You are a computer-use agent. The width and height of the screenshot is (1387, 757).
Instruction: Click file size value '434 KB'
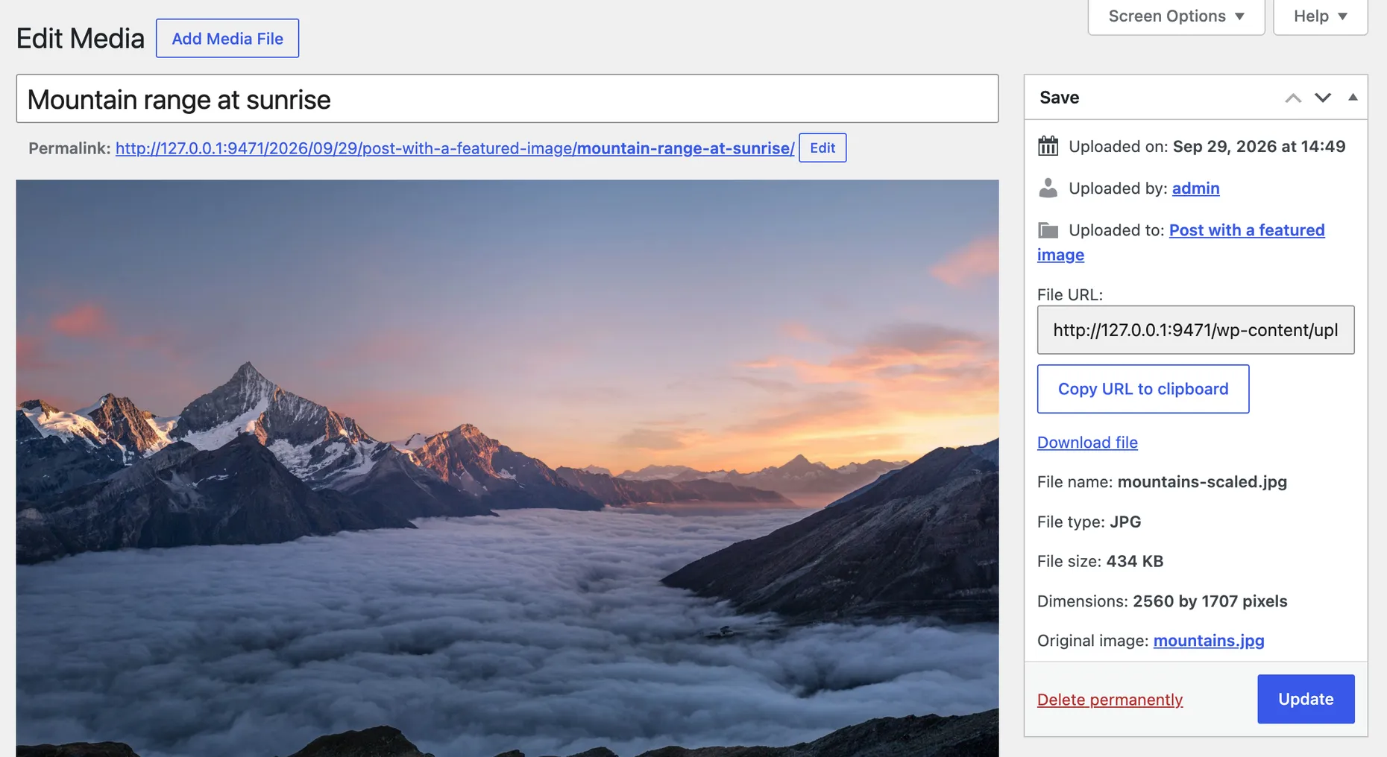[x=1135, y=561]
